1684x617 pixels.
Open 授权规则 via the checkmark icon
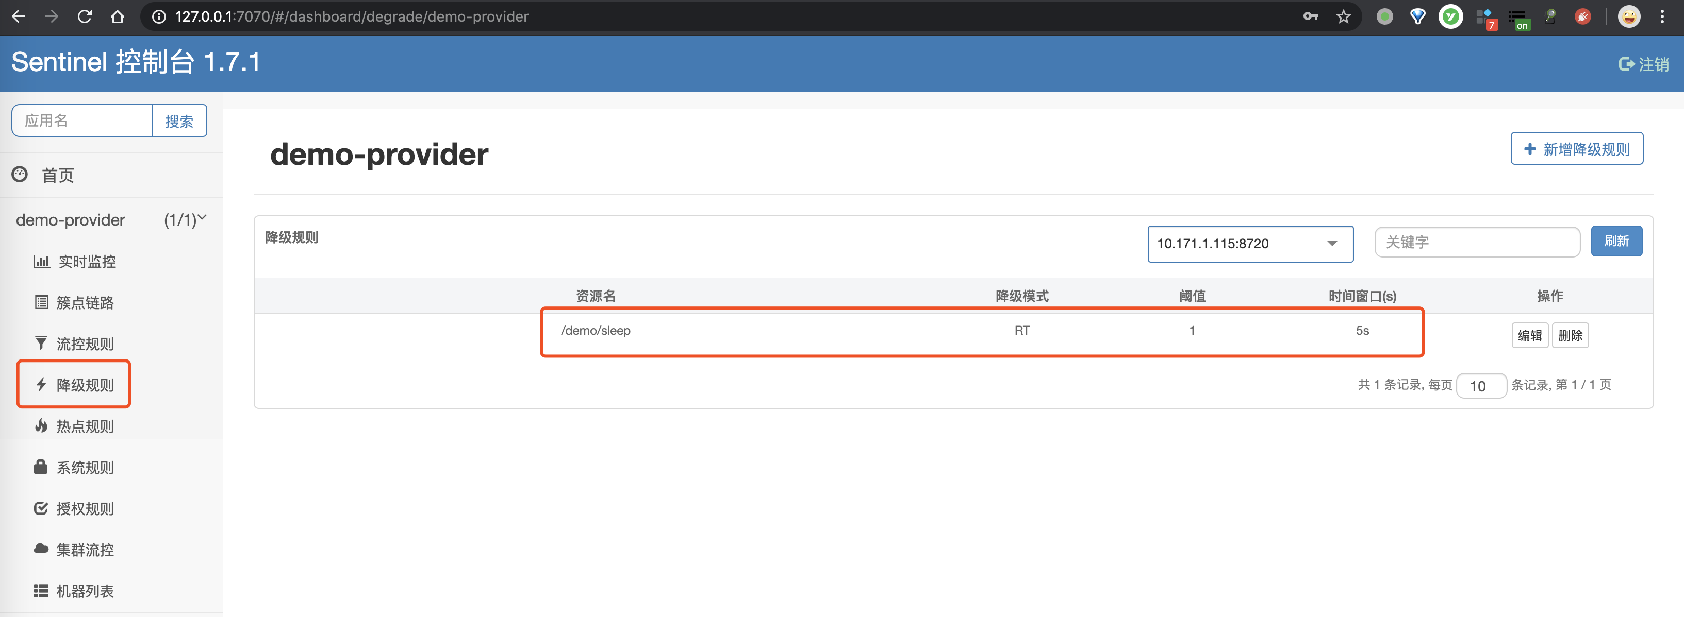click(41, 508)
